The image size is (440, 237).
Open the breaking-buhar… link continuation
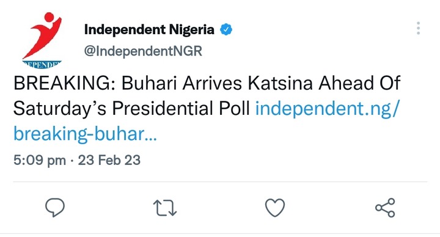85,134
